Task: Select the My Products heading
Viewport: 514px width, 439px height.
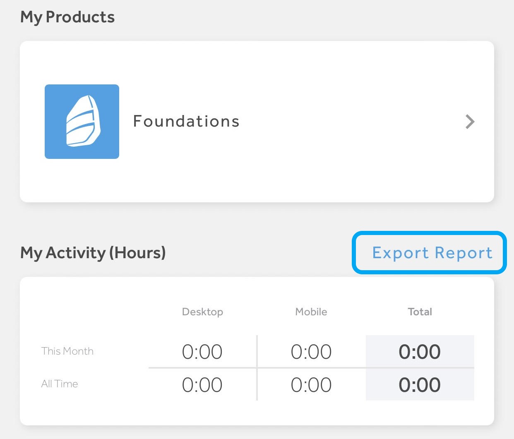Action: 67,17
